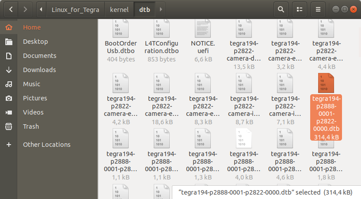The image size is (361, 199).
Task: Select the p2888 file sized 4,6 kB
Action: point(285,138)
